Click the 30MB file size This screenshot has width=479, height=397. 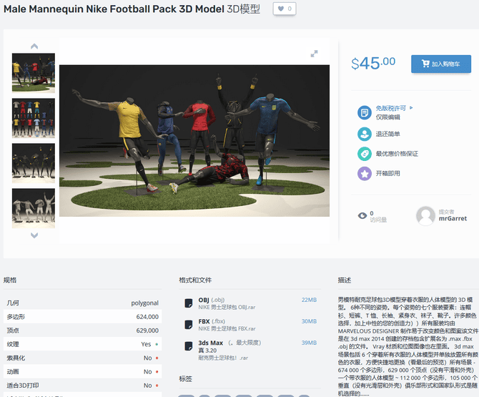coord(309,321)
